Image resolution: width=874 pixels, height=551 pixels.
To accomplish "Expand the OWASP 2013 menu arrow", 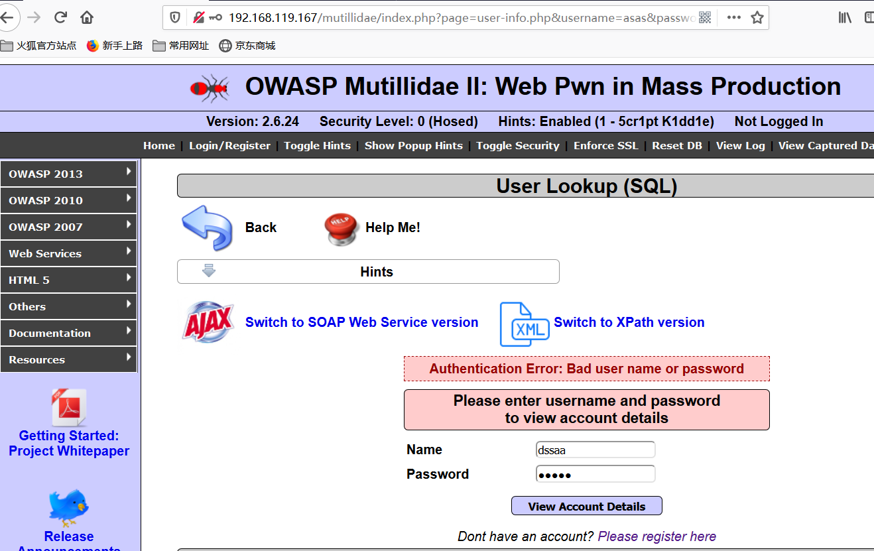I will click(x=129, y=173).
